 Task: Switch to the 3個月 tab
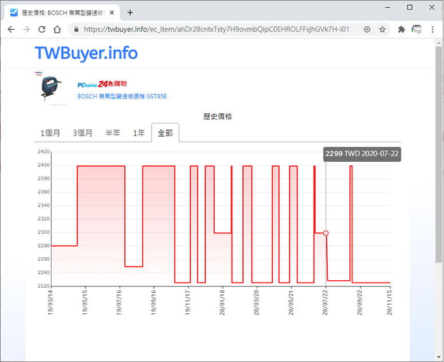[x=82, y=133]
